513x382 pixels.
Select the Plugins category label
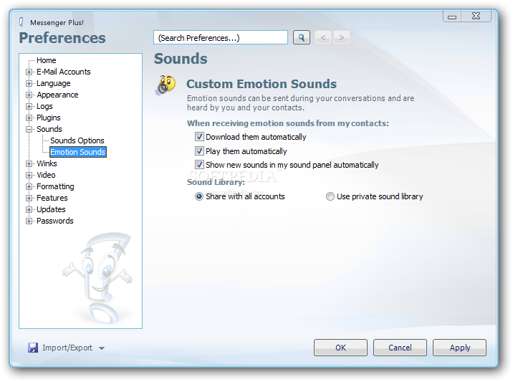[x=49, y=118]
